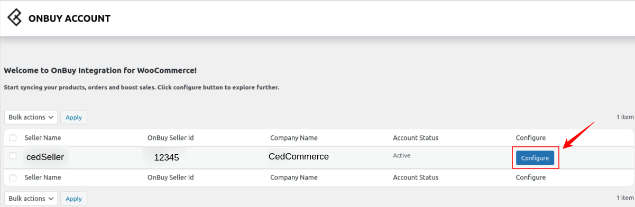Click the Active account status text
The image size is (635, 207).
pos(401,156)
